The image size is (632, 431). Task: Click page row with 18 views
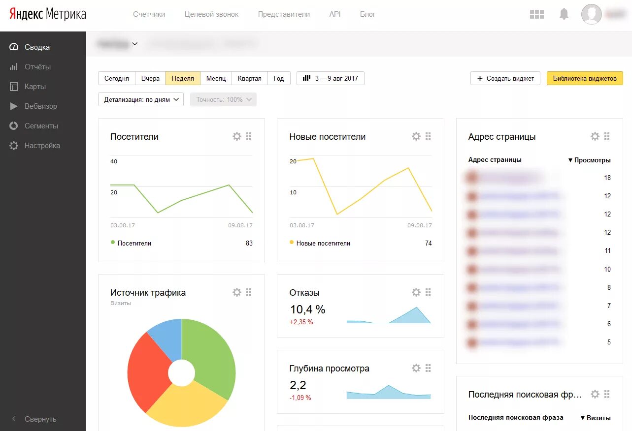[x=539, y=178]
